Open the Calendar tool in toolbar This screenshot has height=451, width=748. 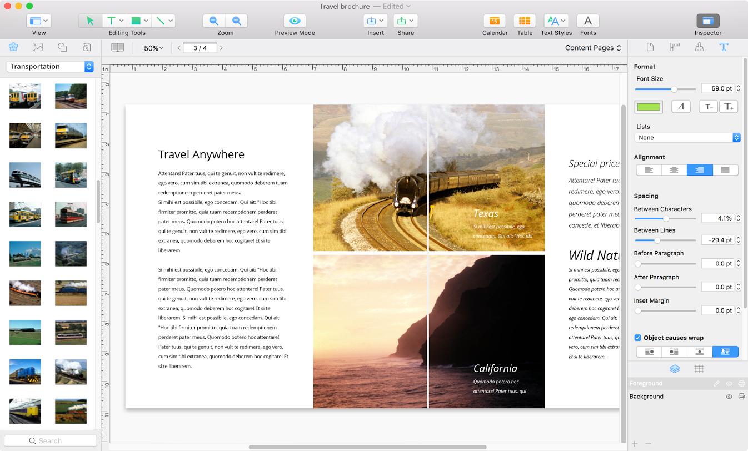pos(495,21)
